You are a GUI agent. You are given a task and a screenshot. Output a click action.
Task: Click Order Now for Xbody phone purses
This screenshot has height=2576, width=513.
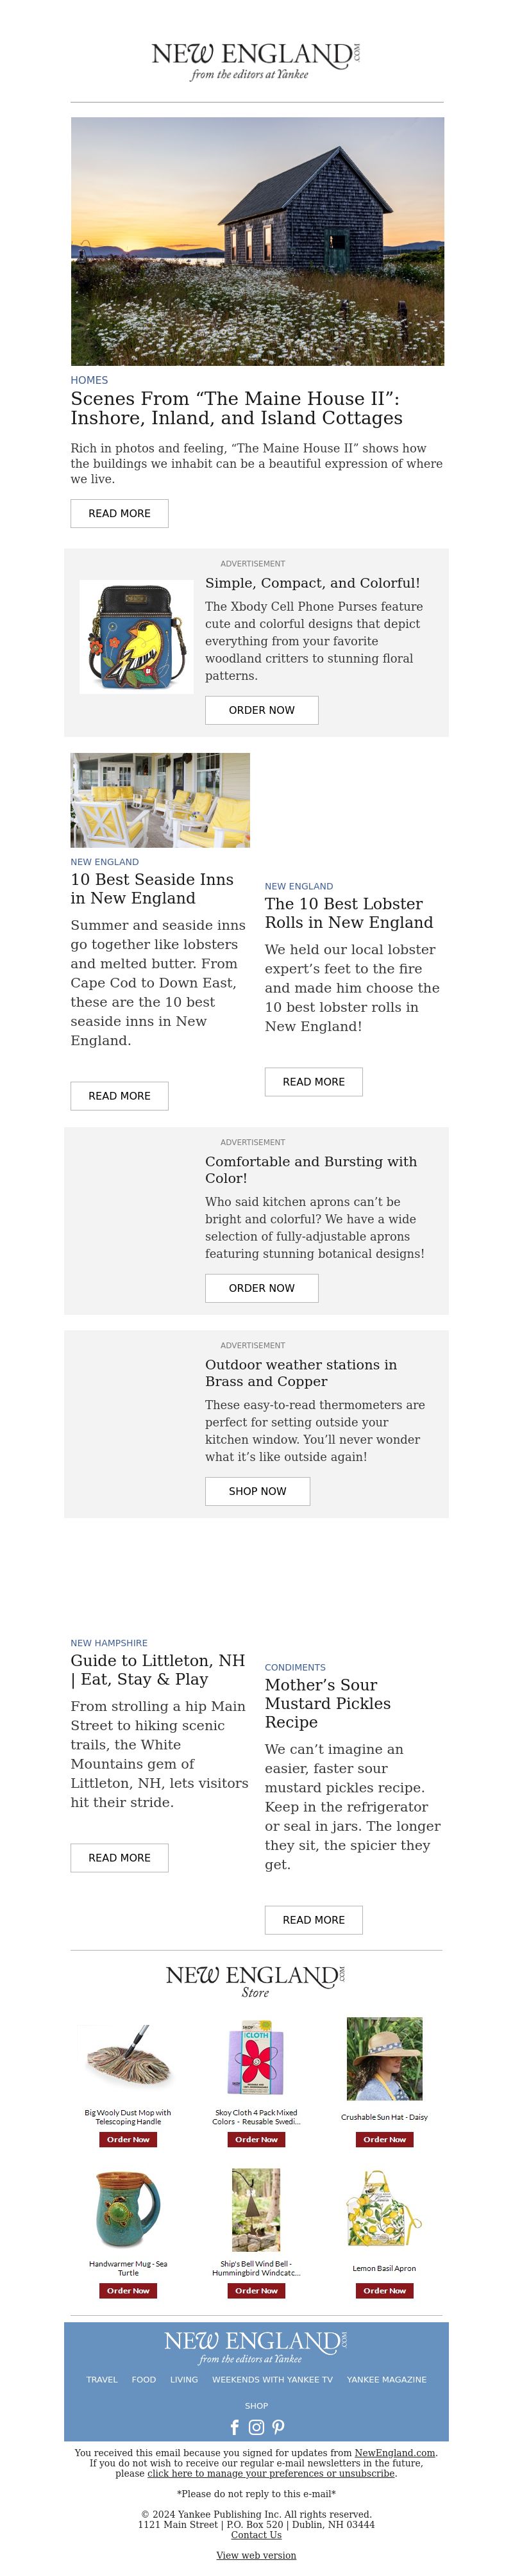point(261,709)
